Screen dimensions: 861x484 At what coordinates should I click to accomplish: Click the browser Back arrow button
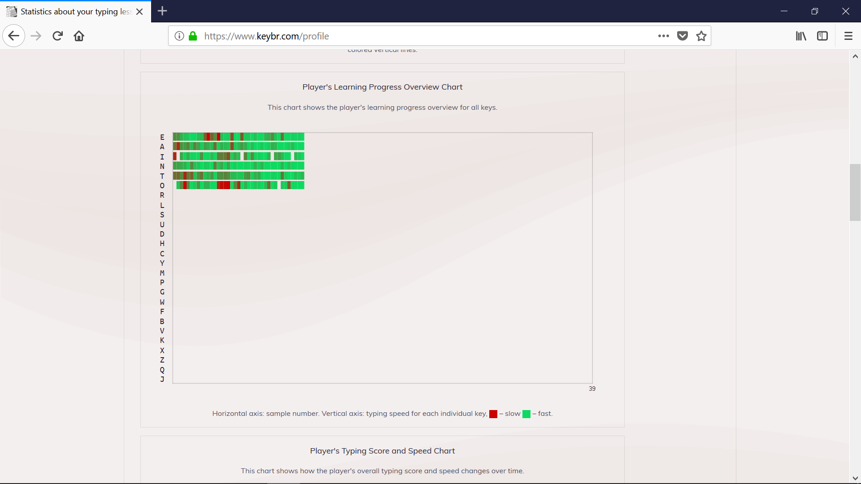[13, 36]
